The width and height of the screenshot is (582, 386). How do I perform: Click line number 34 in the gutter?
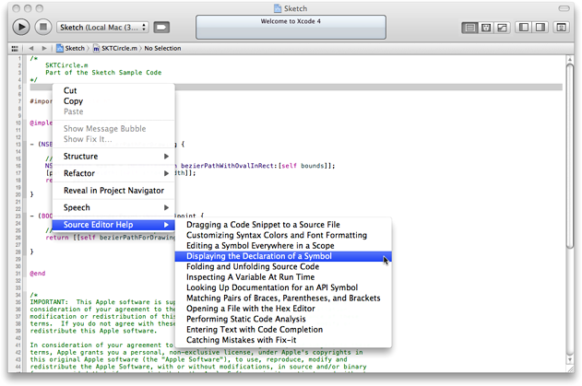coord(18,295)
